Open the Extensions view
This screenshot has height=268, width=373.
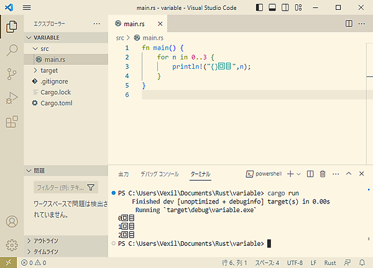click(11, 122)
